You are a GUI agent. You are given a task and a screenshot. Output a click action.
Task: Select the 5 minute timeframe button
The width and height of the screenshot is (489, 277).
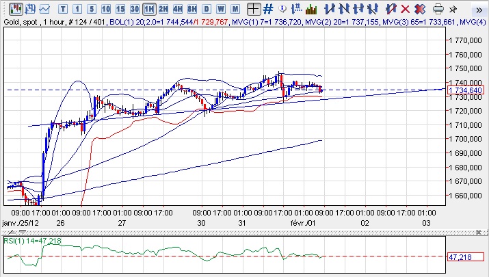pos(92,9)
